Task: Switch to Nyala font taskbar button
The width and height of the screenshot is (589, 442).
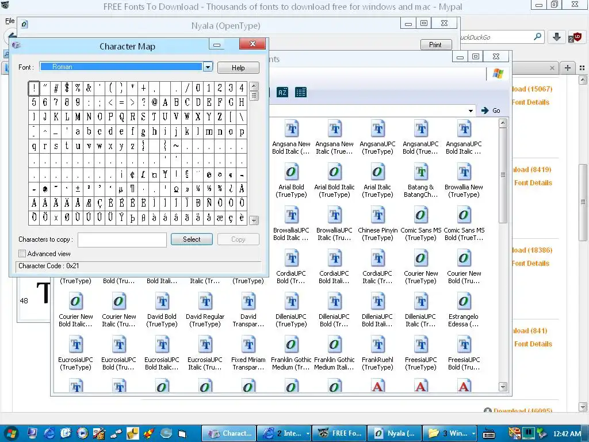Action: click(395, 433)
